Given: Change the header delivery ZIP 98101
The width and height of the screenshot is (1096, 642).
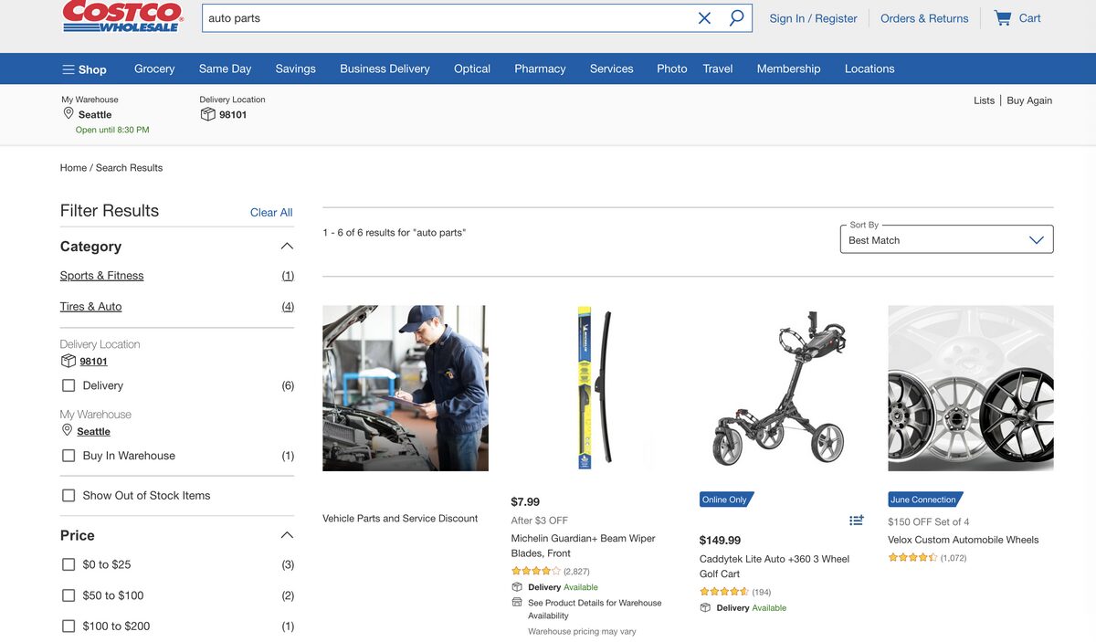Looking at the screenshot, I should point(233,115).
